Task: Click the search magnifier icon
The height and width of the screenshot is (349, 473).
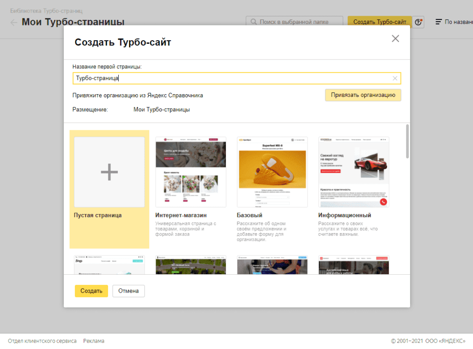Action: tap(254, 22)
